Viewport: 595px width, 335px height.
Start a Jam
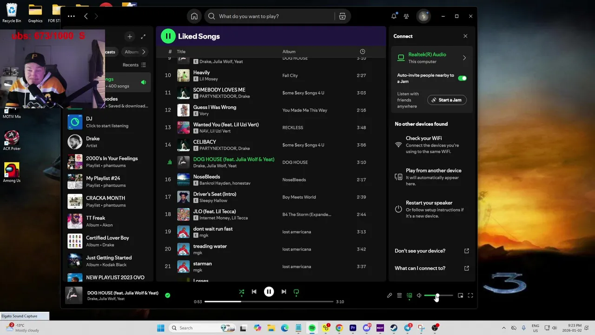447,100
